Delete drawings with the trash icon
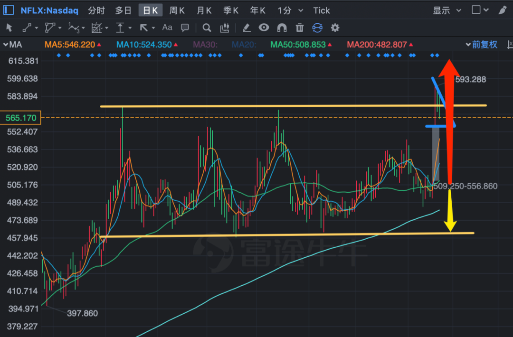Screen dimensions: 513x337 [x=299, y=28]
